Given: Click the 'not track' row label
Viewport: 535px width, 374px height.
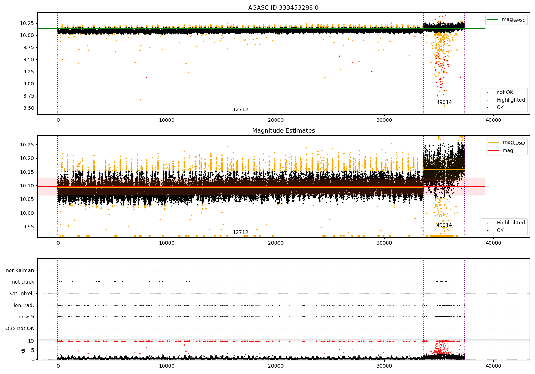Looking at the screenshot, I should (x=23, y=282).
